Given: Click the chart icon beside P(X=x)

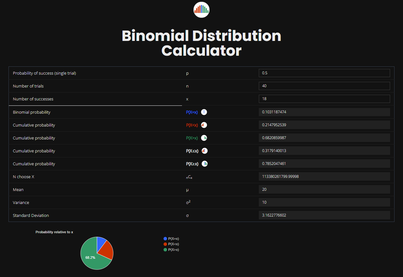Looking at the screenshot, I should click(204, 112).
